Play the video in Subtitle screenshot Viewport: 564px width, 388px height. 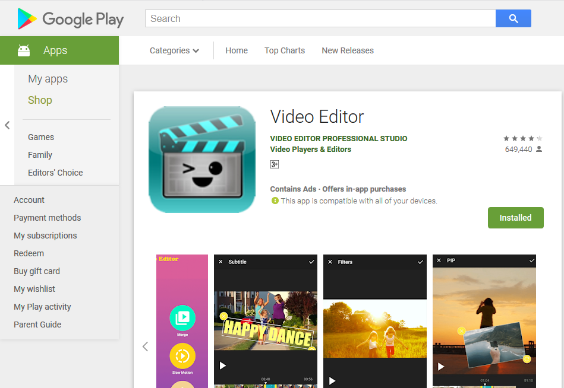pos(223,365)
